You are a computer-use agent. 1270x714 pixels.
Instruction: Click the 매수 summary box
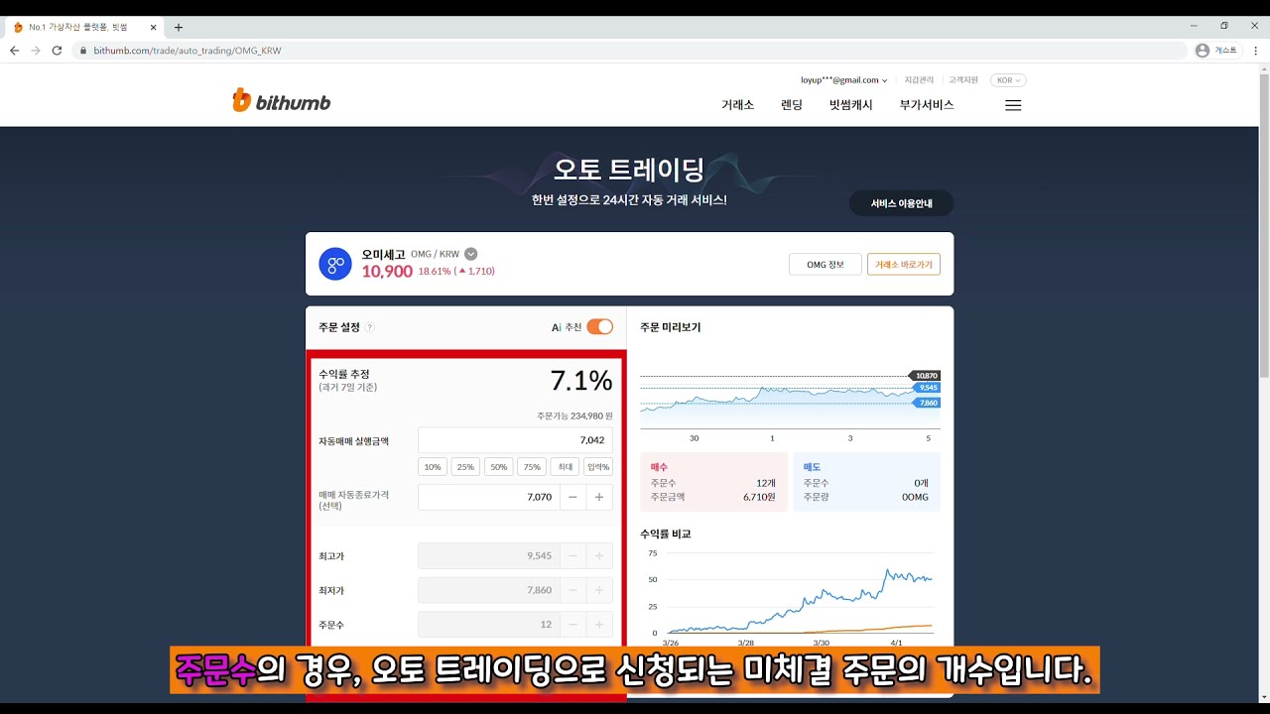coord(714,482)
